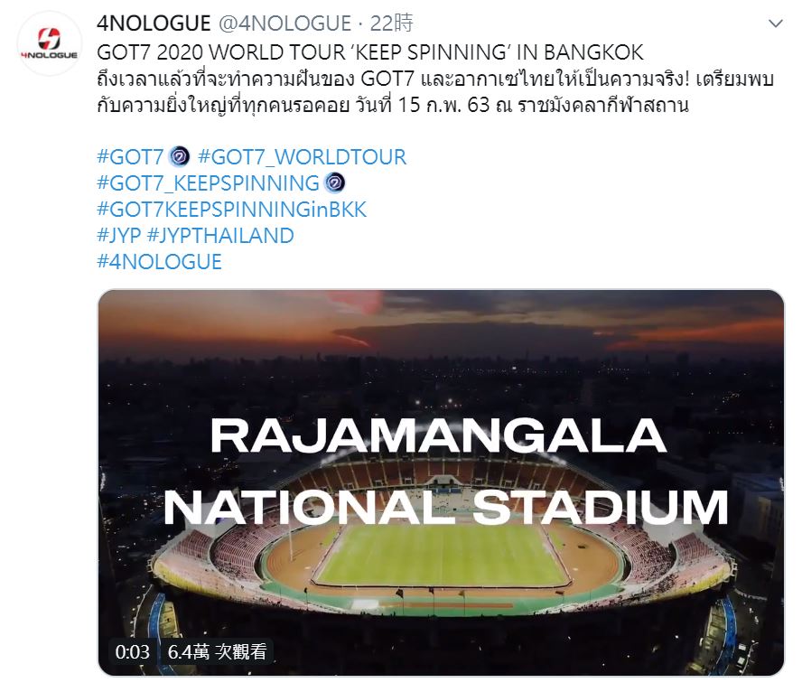This screenshot has height=692, width=802.
Task: Click the #4NOLOGUE hashtag
Action: (159, 261)
